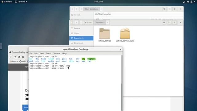
Task: Open terminal Help menu
Action: (64, 53)
